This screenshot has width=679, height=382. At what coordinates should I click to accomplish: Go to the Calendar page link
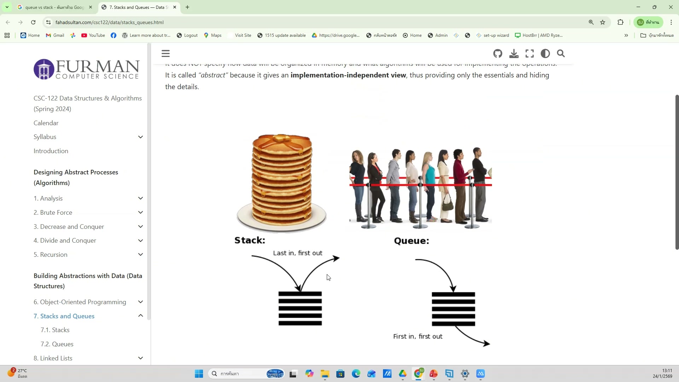coord(46,123)
